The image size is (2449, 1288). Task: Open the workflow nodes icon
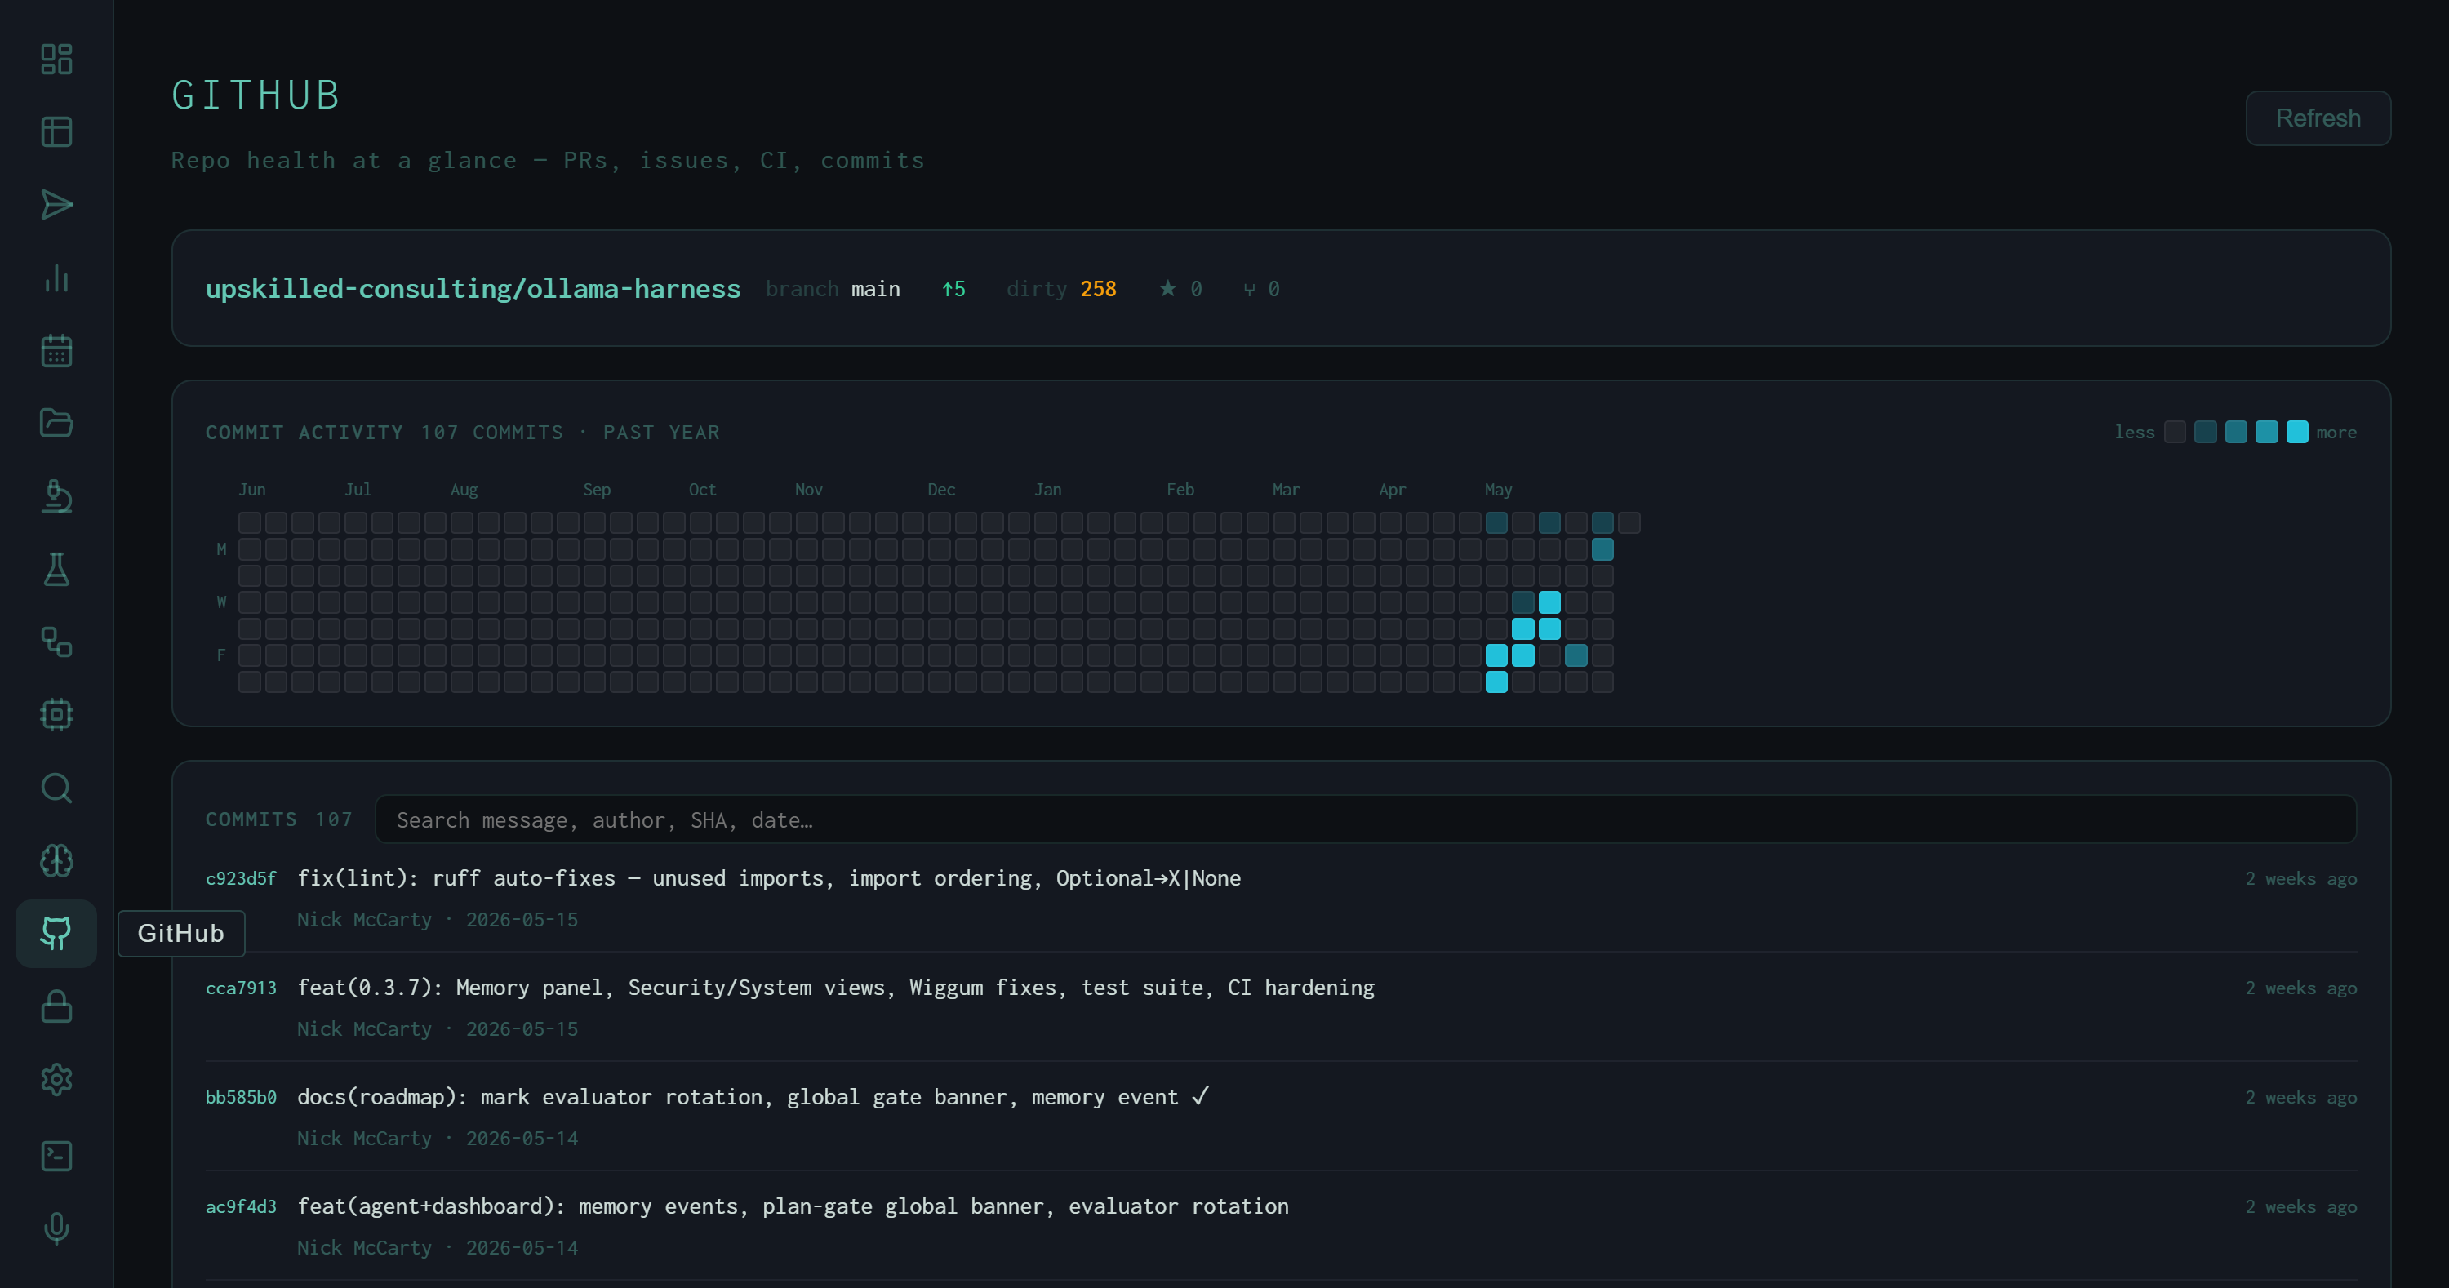tap(56, 642)
